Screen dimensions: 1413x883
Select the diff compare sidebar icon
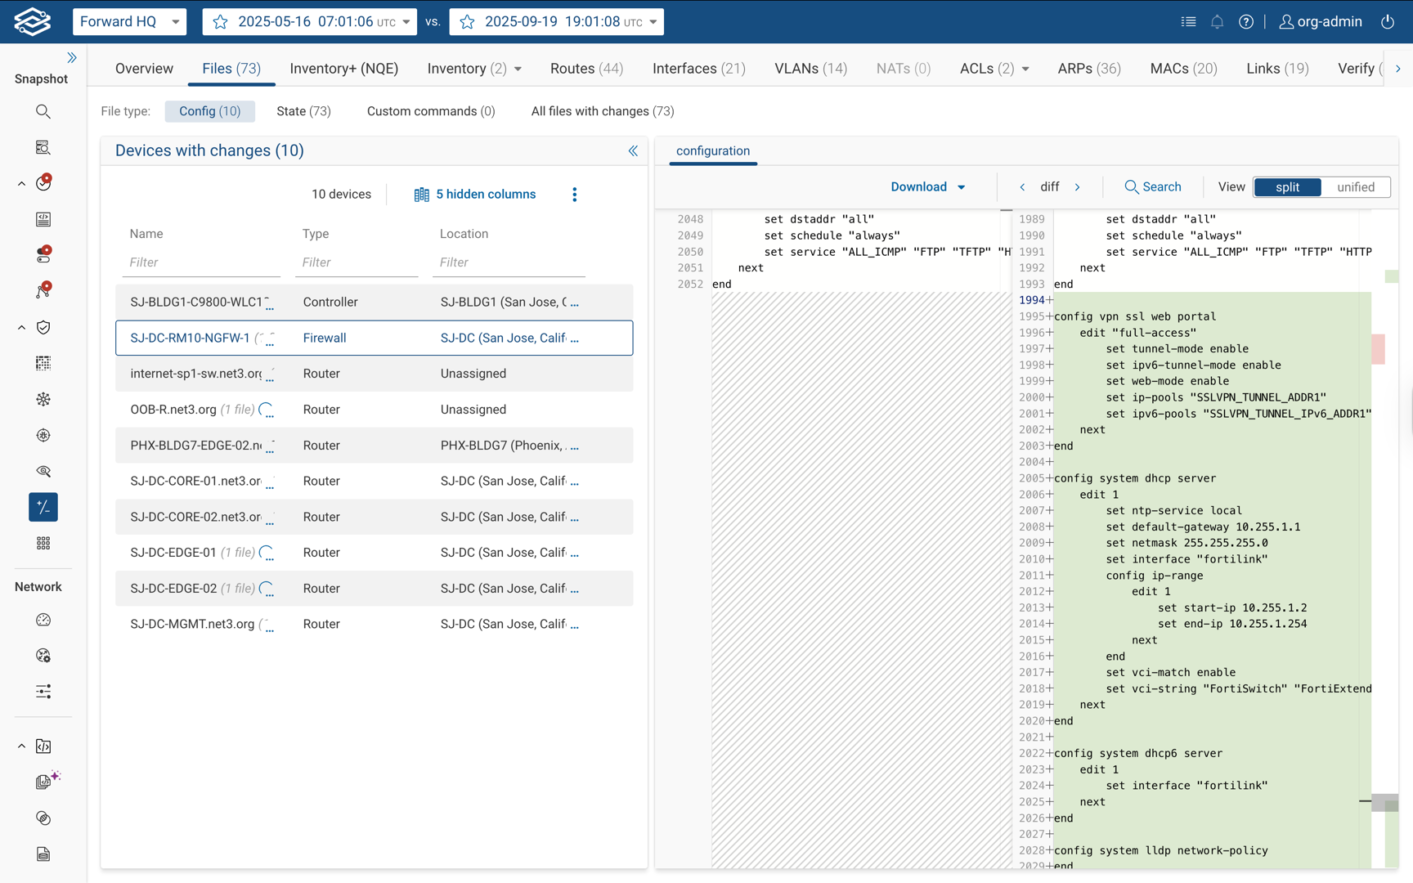[x=43, y=507]
